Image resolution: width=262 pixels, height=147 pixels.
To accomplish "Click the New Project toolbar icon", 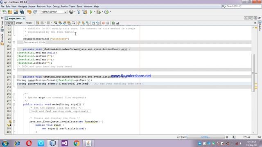I will click(10, 12).
